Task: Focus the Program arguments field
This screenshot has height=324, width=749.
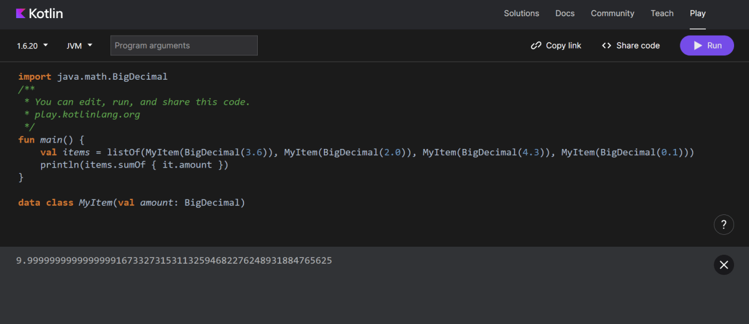Action: coord(184,45)
